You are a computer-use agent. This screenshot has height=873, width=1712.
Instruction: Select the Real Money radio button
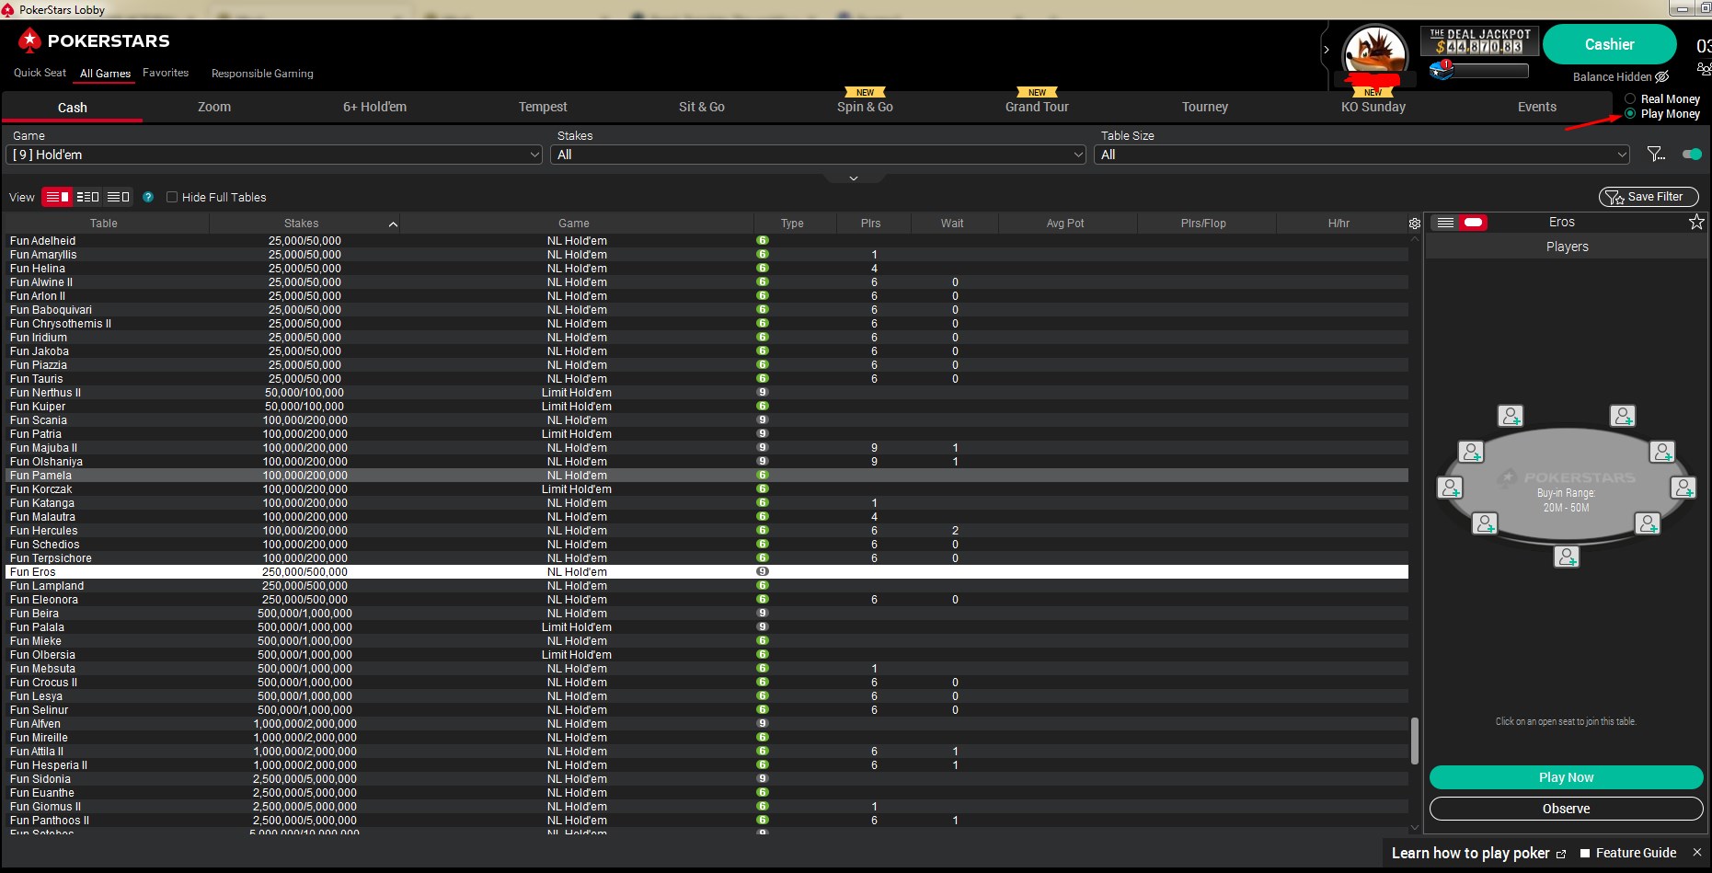(1630, 99)
